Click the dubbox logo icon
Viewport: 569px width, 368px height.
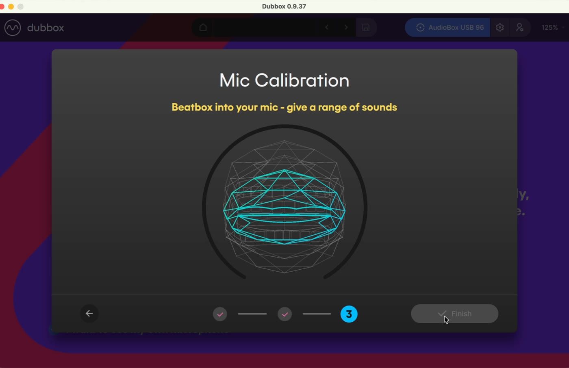(x=13, y=28)
